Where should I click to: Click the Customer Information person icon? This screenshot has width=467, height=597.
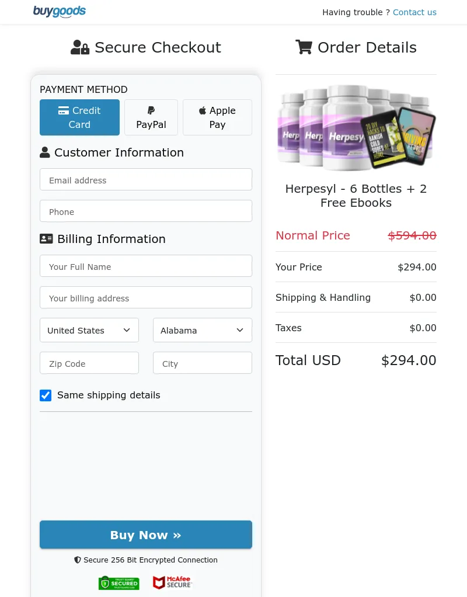(45, 152)
